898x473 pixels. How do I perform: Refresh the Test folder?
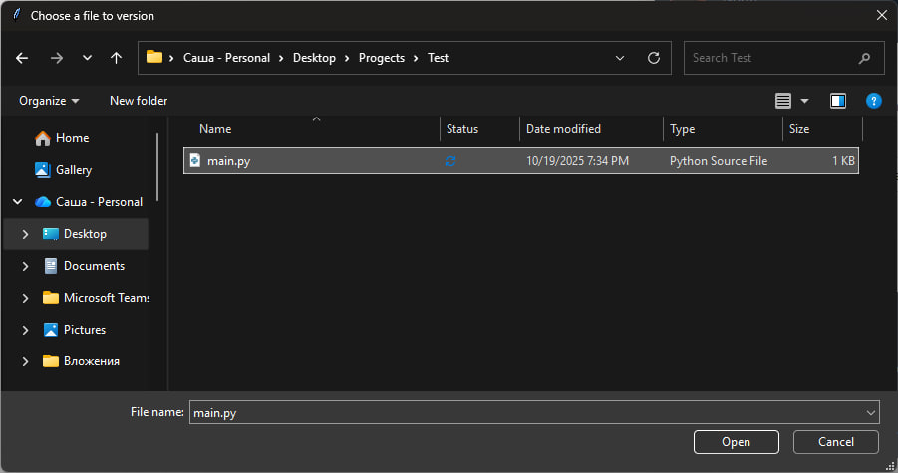tap(654, 58)
